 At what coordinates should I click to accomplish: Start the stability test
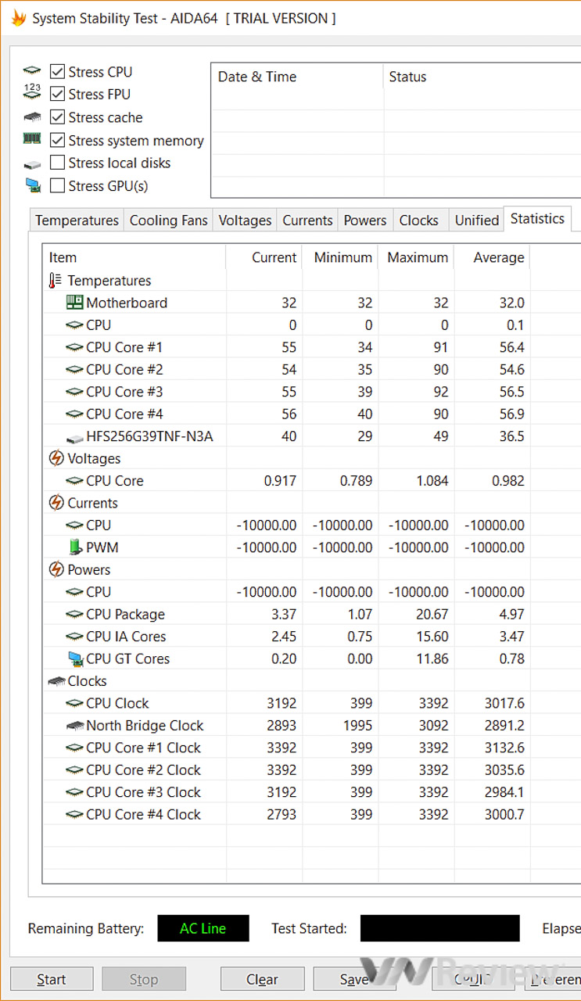point(52,979)
